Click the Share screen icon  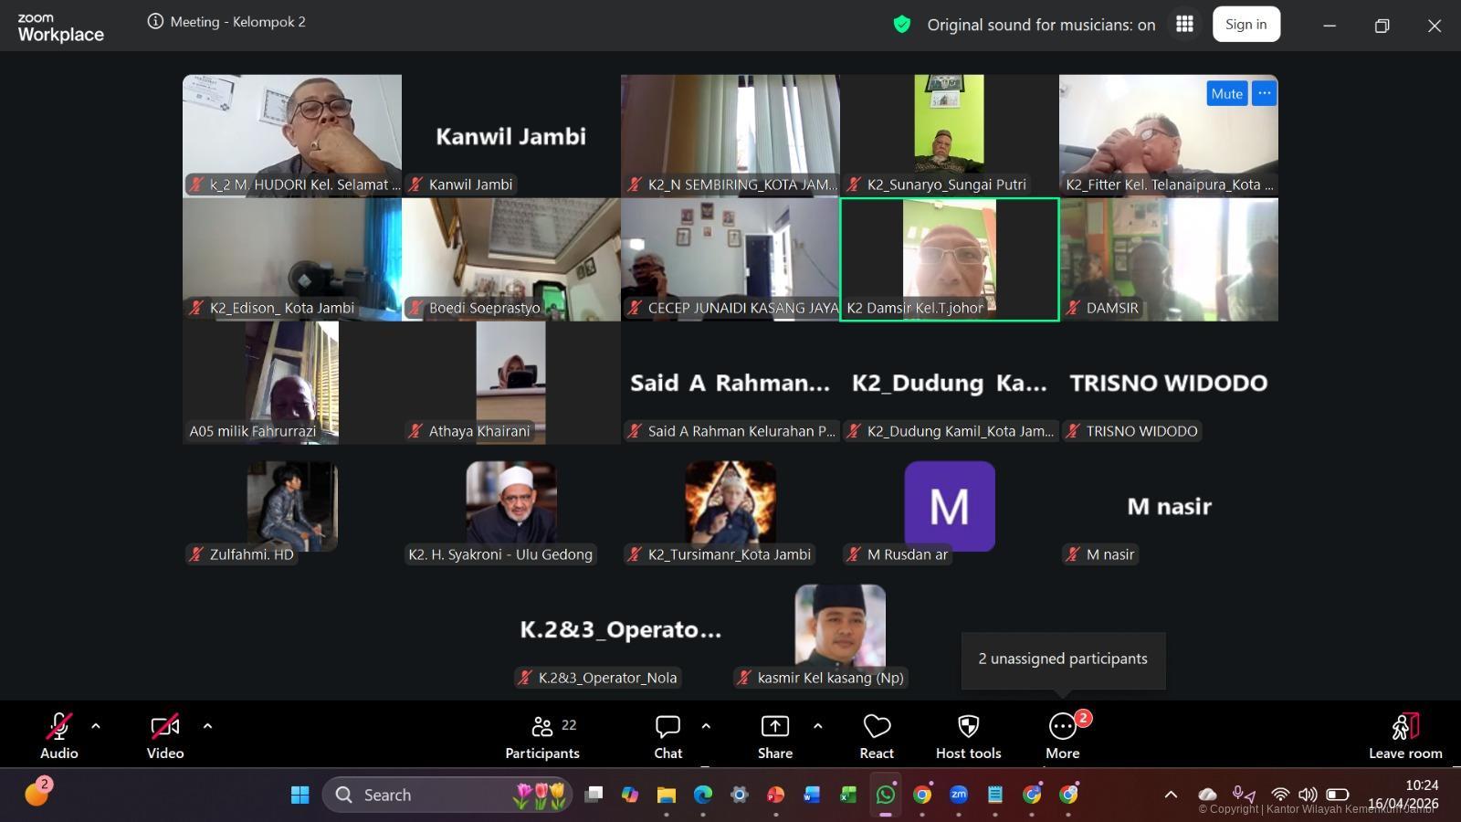pos(774,727)
